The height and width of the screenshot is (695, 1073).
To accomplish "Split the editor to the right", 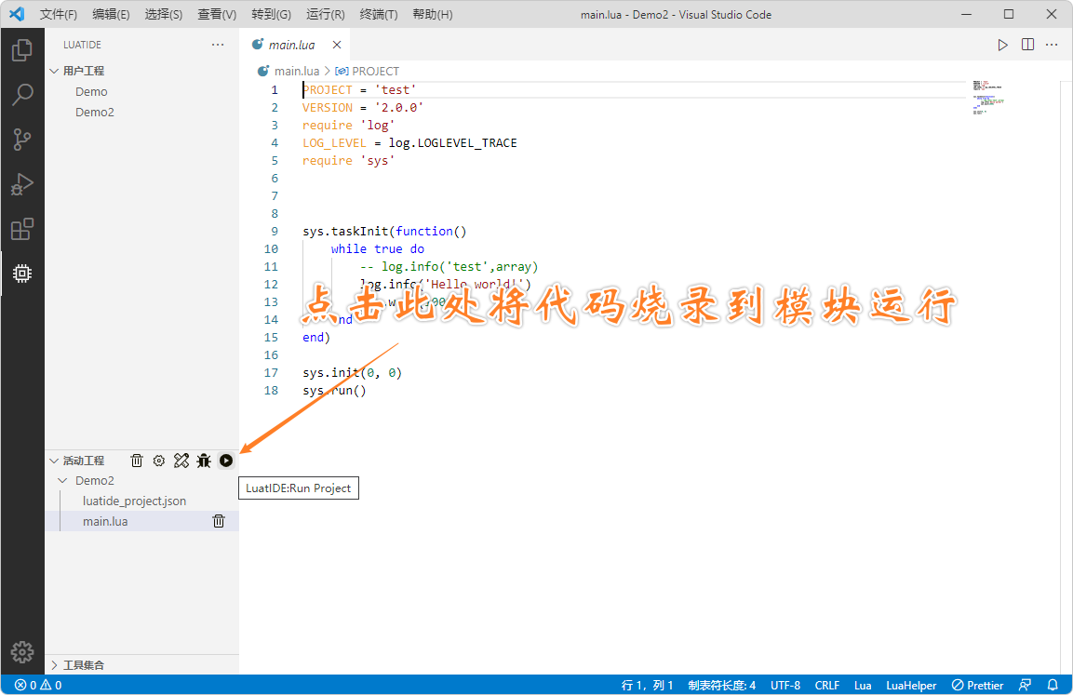I will (1027, 45).
